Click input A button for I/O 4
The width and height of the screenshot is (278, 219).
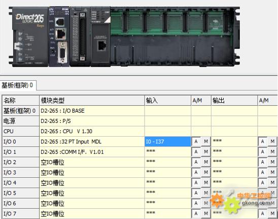tap(196, 182)
